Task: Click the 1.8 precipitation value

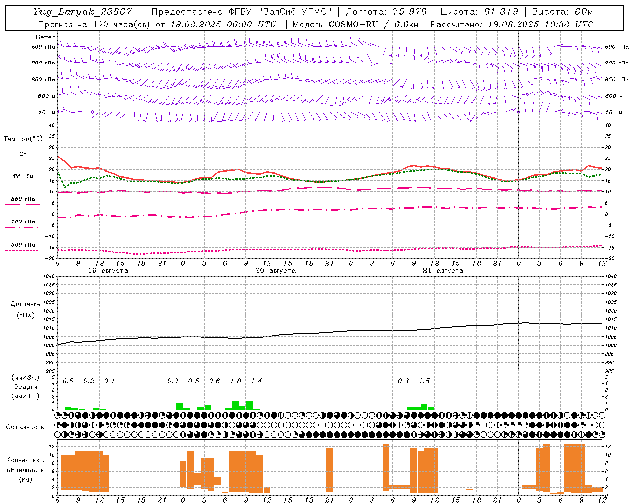Action: (236, 381)
